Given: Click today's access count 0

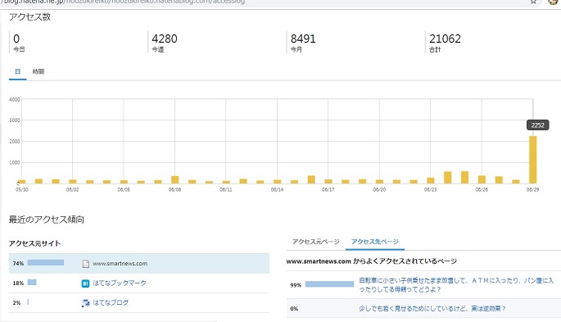Looking at the screenshot, I should point(16,39).
